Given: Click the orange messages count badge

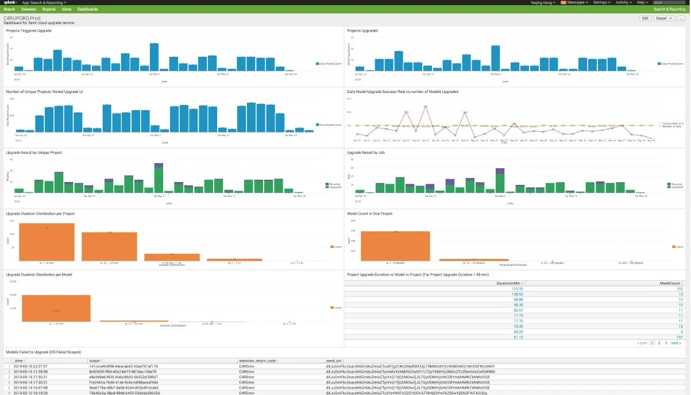Looking at the screenshot, I should [x=563, y=2].
